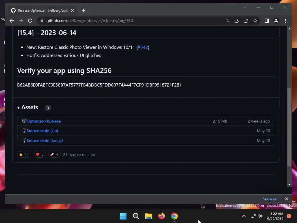This screenshot has width=297, height=223.
Task: Open the Chrome profile avatar menu
Action: point(276,21)
